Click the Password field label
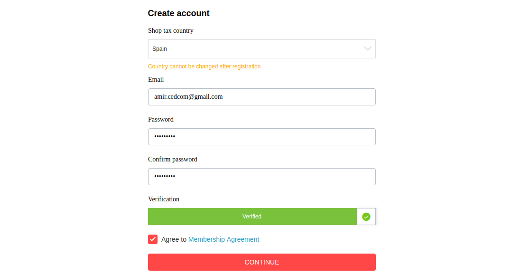The width and height of the screenshot is (512, 274). 161,119
